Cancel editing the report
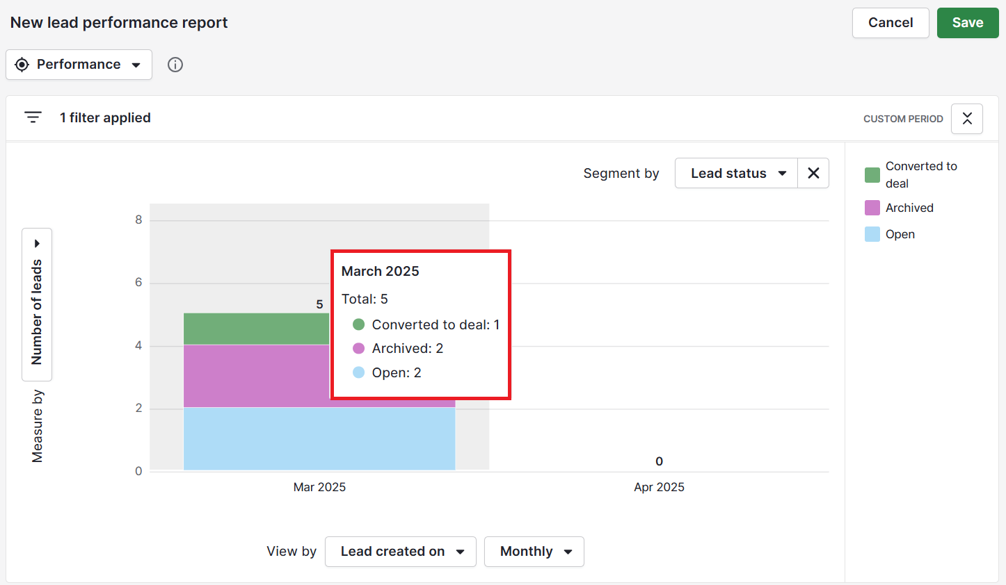This screenshot has height=585, width=1006. point(891,22)
